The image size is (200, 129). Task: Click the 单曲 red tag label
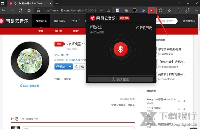pyautogui.click(x=59, y=44)
